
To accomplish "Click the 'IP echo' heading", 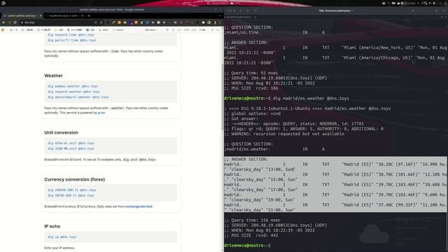I will 52,226.
